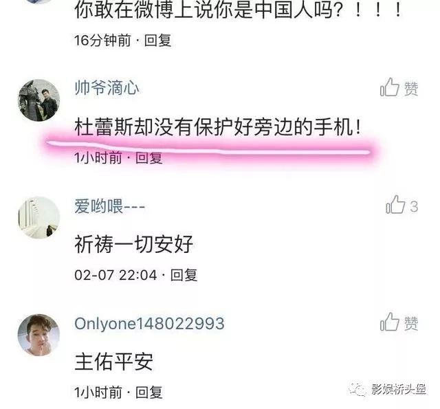Like the comment by 帅爷滴心
This screenshot has height=409, width=440.
399,87
